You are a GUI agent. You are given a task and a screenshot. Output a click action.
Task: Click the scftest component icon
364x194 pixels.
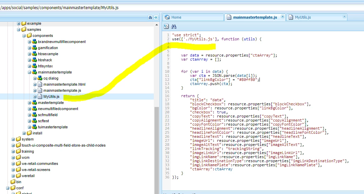click(34, 121)
